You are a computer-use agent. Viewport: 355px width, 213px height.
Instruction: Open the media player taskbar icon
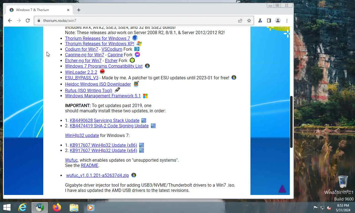(x=91, y=207)
